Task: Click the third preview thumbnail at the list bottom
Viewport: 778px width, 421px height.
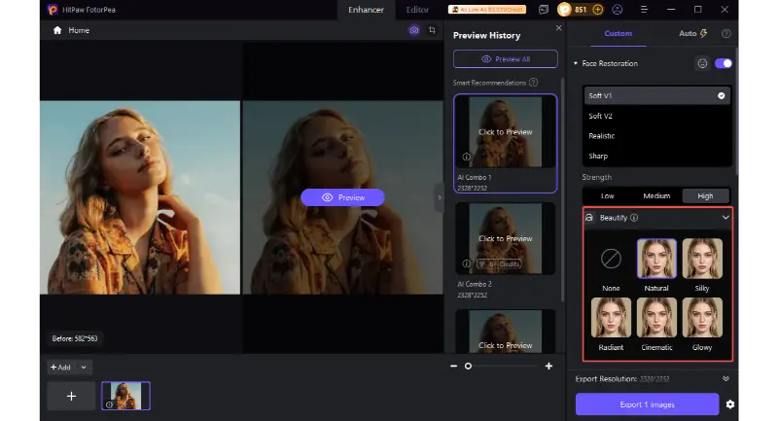Action: click(505, 332)
